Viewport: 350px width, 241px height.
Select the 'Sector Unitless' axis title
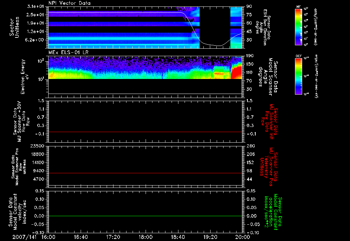(14, 27)
